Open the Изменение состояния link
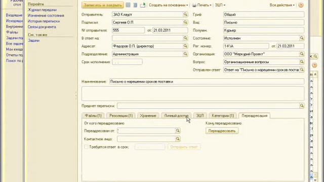Screen dimensions: 324x182 (46, 16)
